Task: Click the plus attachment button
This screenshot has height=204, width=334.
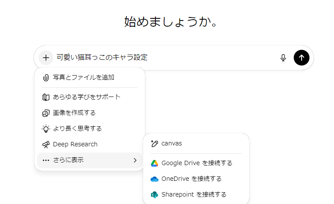Action: pos(46,58)
